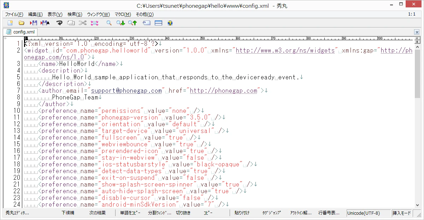
Task: Click the 行番号表... function key button
Action: [x=329, y=213]
